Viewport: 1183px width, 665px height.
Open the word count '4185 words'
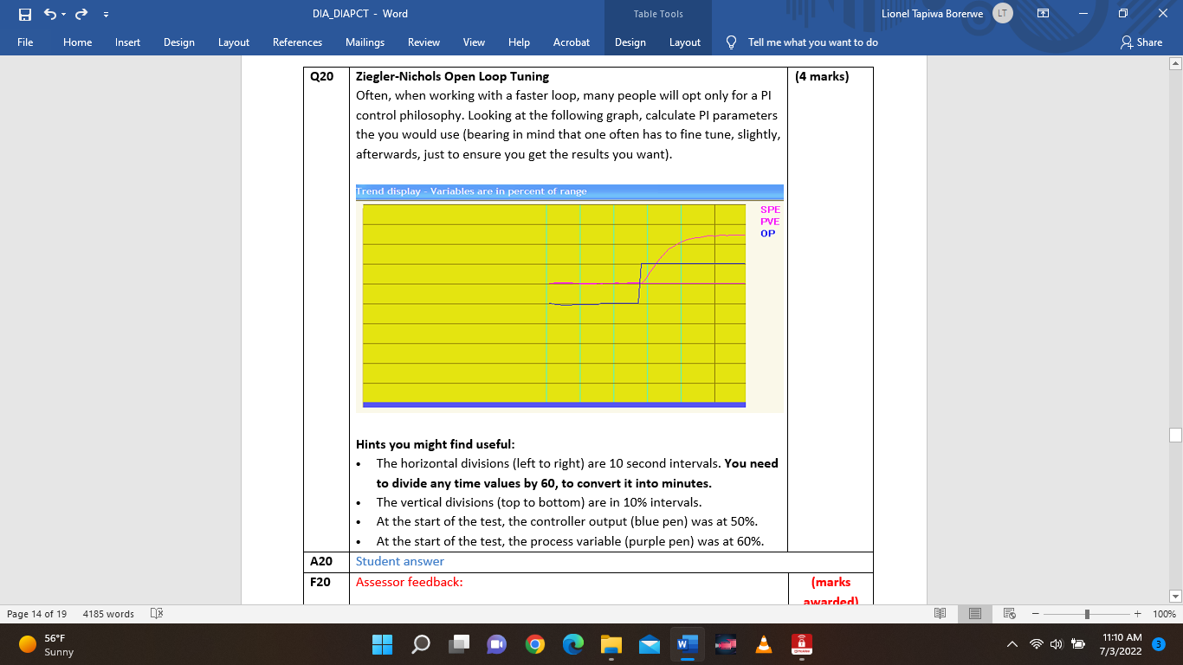pyautogui.click(x=108, y=614)
